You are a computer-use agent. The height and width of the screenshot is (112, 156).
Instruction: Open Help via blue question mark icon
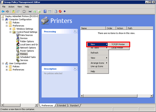pos(45,11)
